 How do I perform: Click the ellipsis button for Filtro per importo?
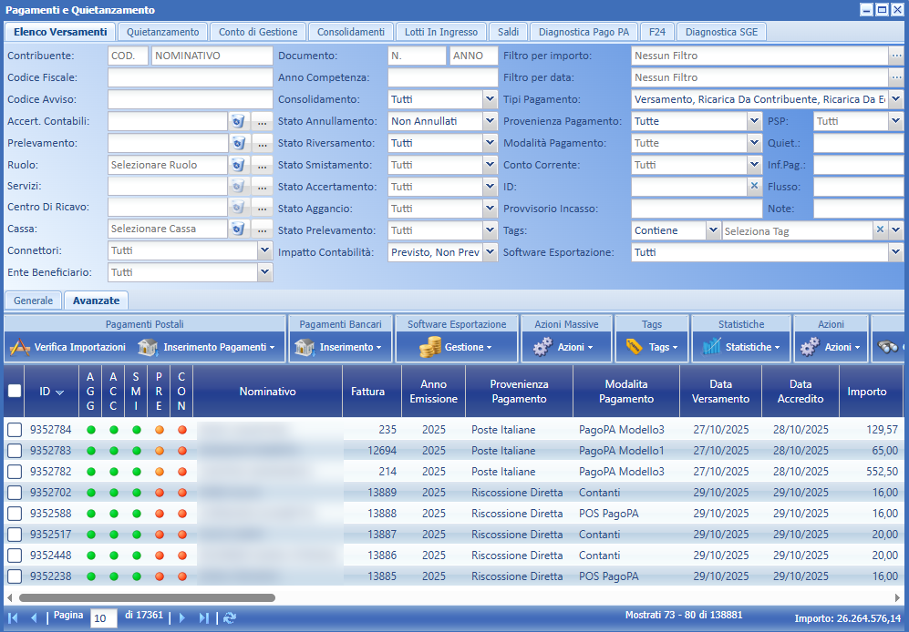click(x=897, y=56)
